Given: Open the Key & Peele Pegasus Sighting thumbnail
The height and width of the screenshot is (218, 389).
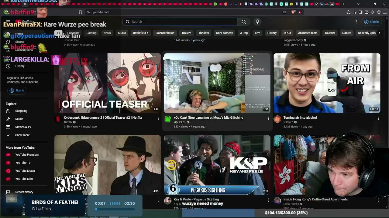Looking at the screenshot, I should coord(217,165).
